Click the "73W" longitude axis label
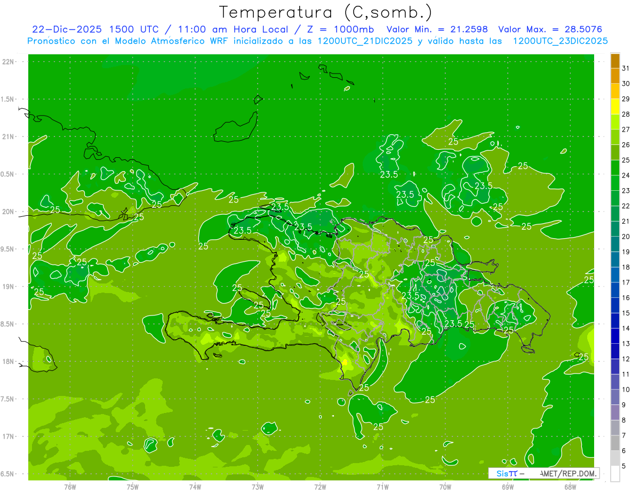The image size is (640, 494). coord(258,487)
